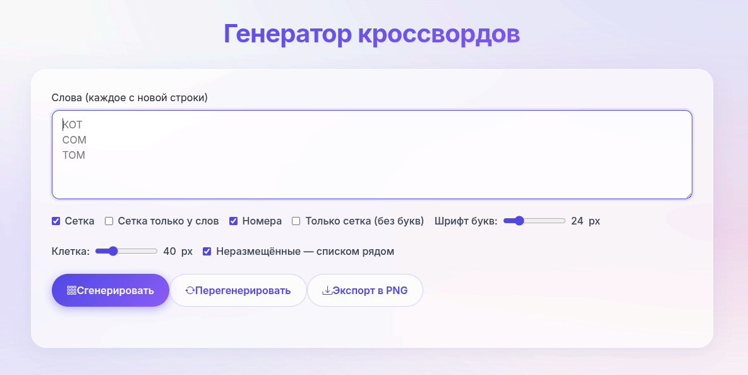Screen dimensions: 748x375
Task: Click the textarea resize handle corner
Action: pyautogui.click(x=689, y=195)
